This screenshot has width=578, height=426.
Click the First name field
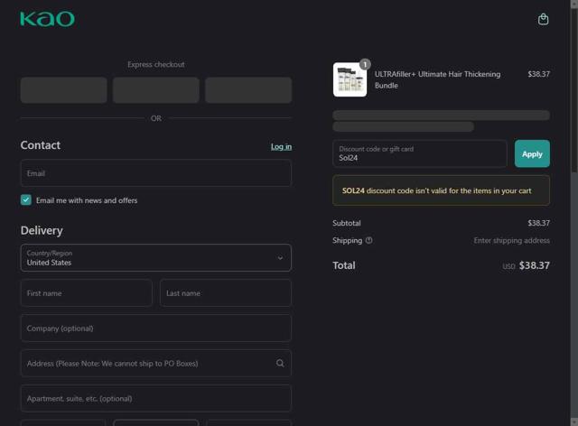(87, 293)
